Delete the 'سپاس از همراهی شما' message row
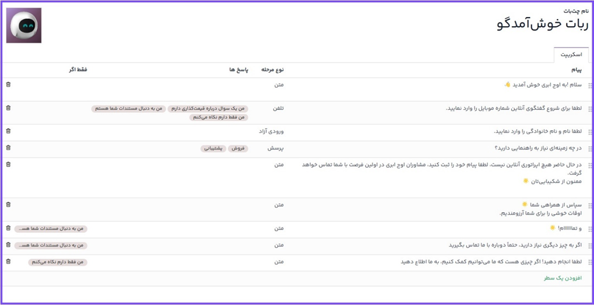The width and height of the screenshot is (594, 305). pos(8,204)
